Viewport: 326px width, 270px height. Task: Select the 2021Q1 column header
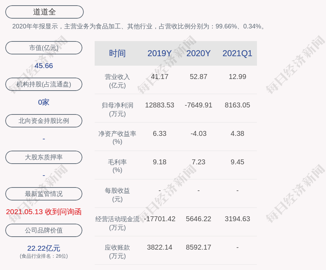[x=237, y=53]
